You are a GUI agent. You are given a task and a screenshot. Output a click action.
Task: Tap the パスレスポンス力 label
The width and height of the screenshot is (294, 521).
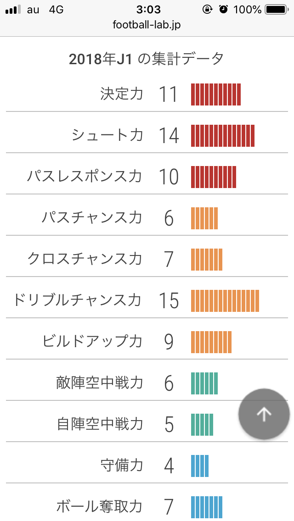85,177
